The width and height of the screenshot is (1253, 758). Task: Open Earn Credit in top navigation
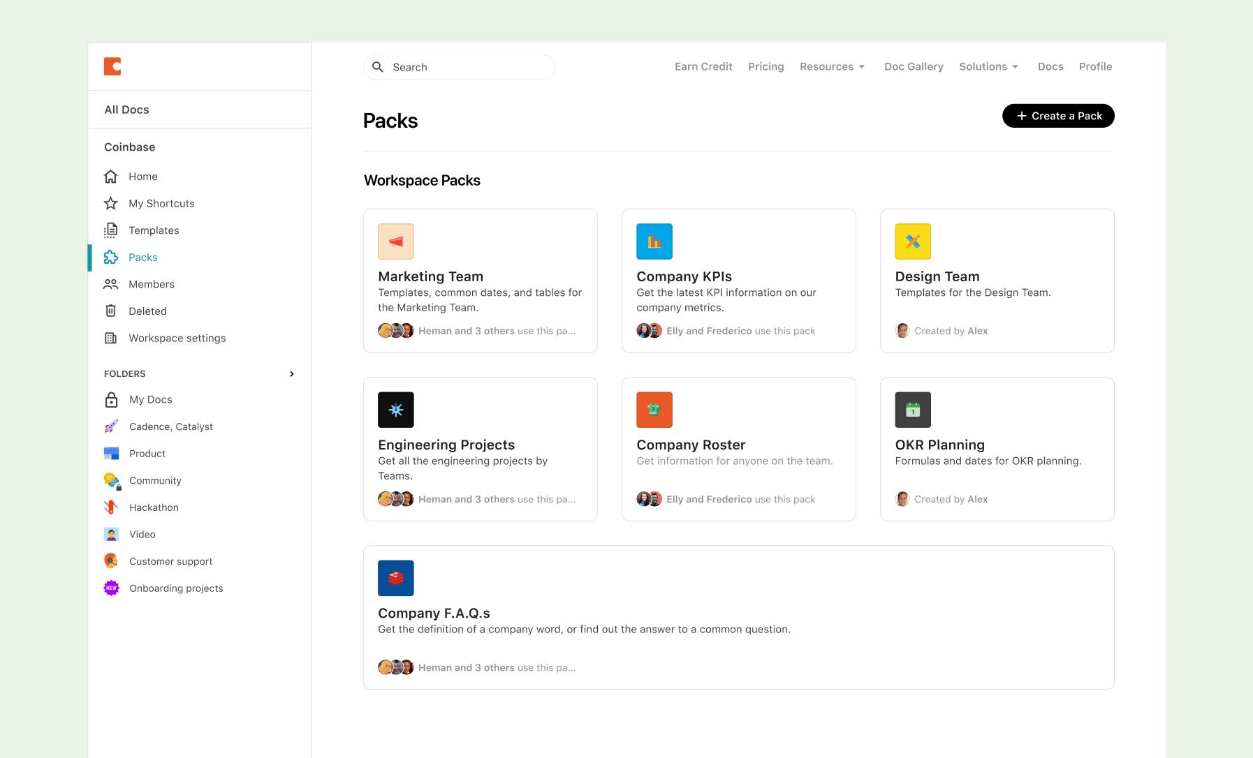[x=703, y=66]
